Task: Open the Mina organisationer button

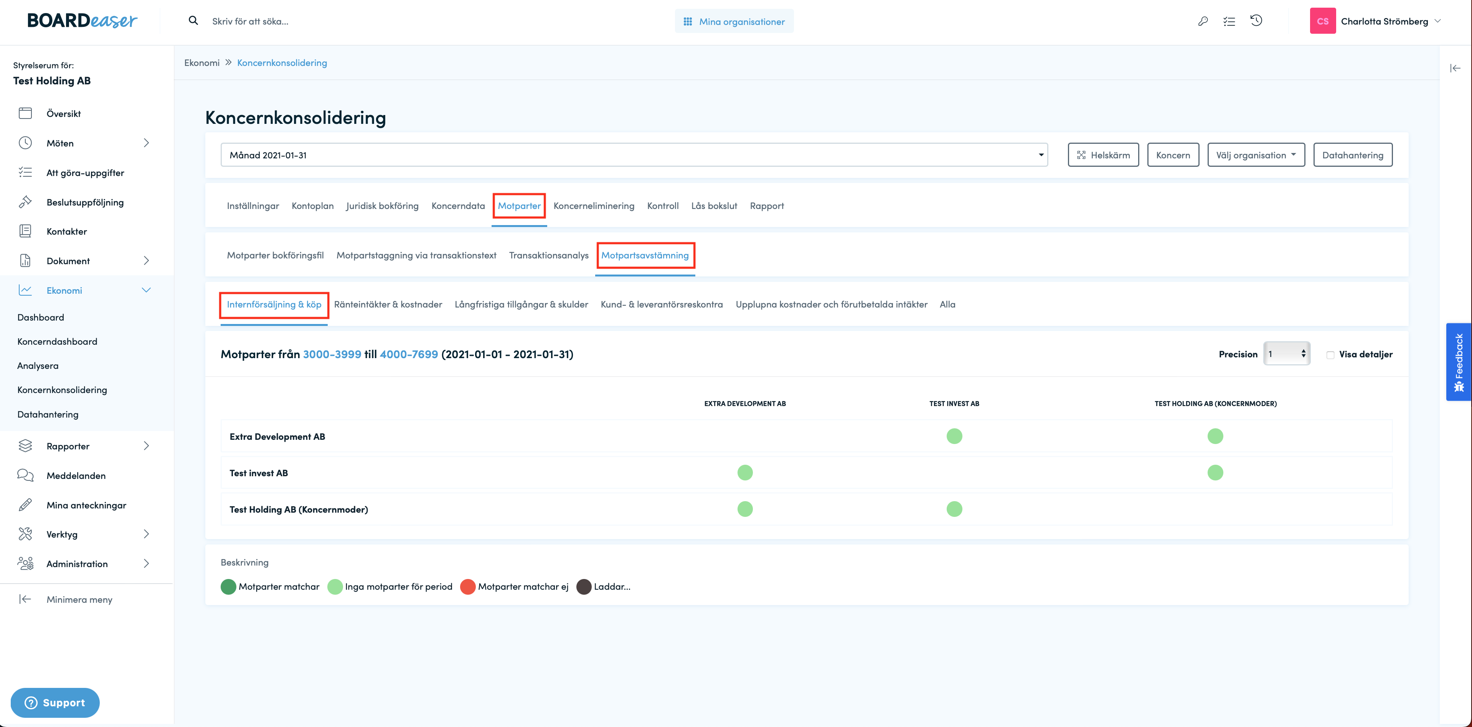Action: point(734,21)
